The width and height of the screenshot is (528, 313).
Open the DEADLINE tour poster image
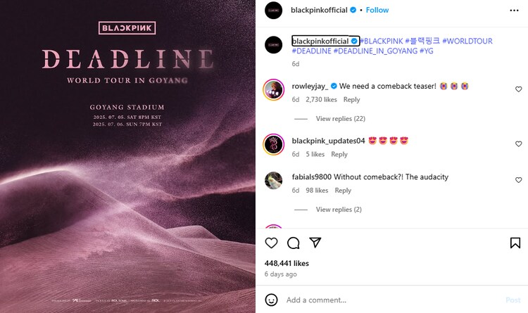[x=127, y=156]
